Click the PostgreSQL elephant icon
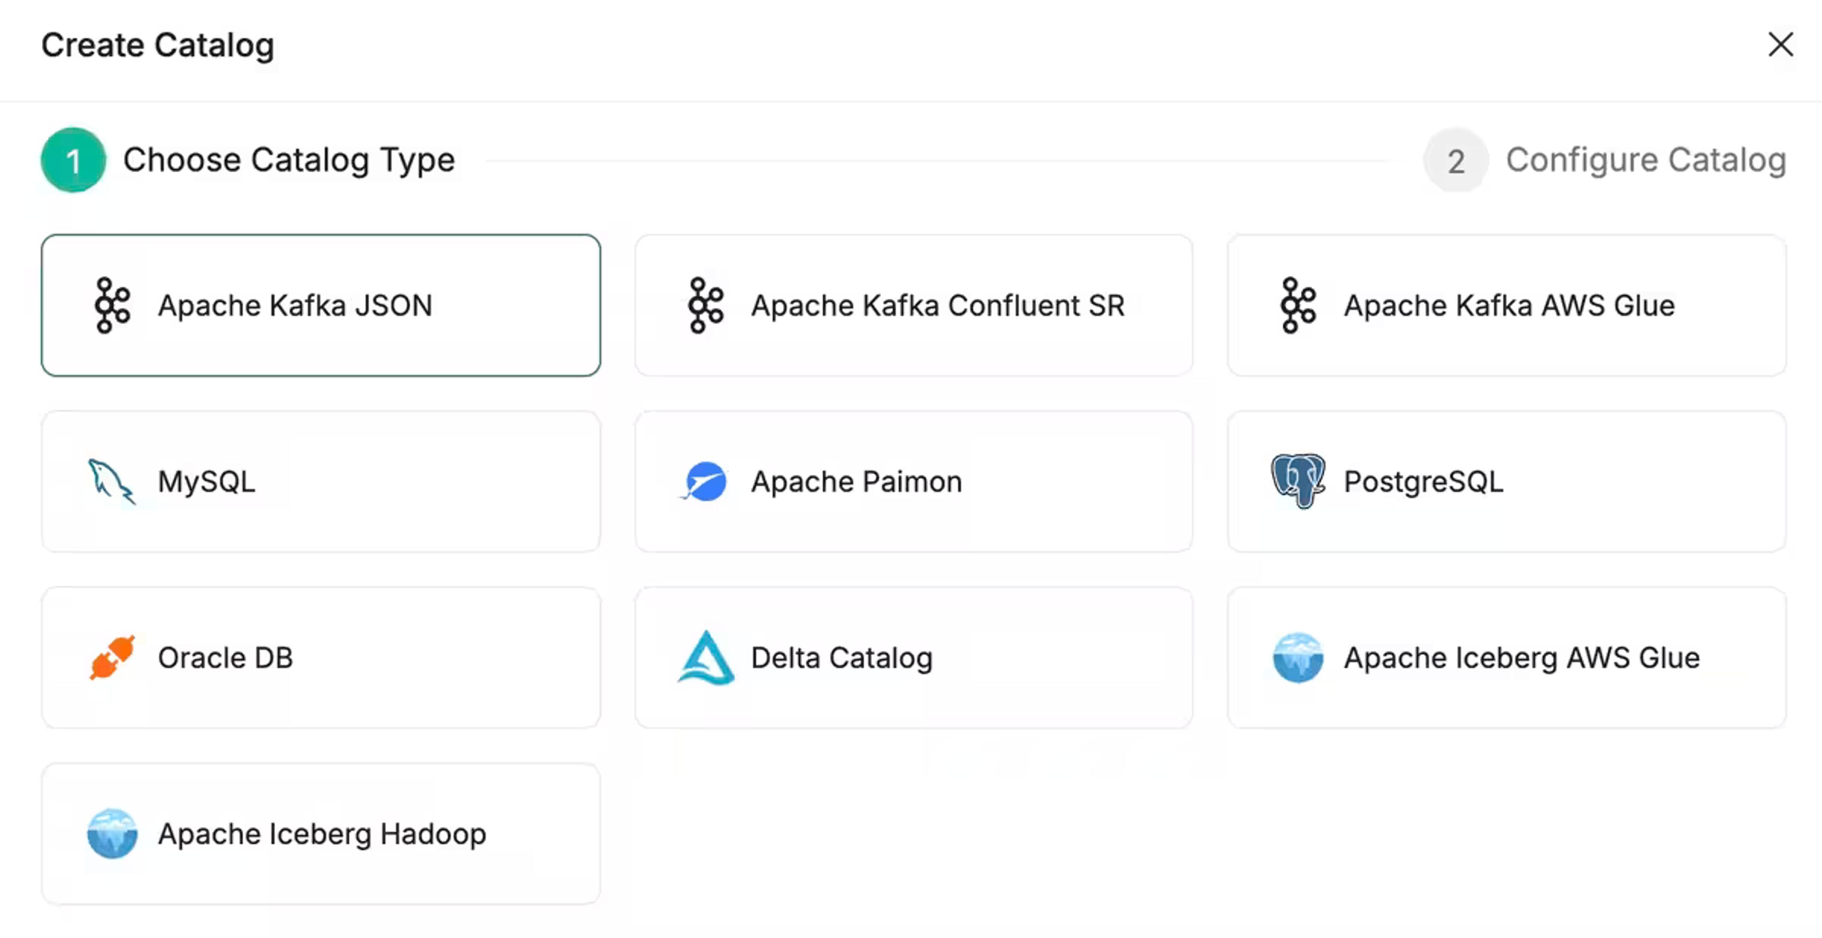The width and height of the screenshot is (1822, 938). (x=1298, y=481)
